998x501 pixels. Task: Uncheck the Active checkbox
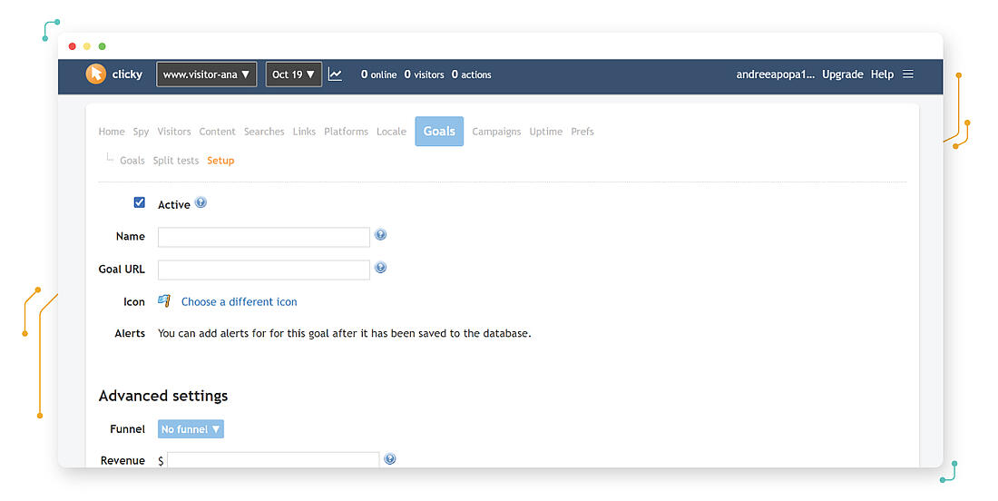click(140, 202)
